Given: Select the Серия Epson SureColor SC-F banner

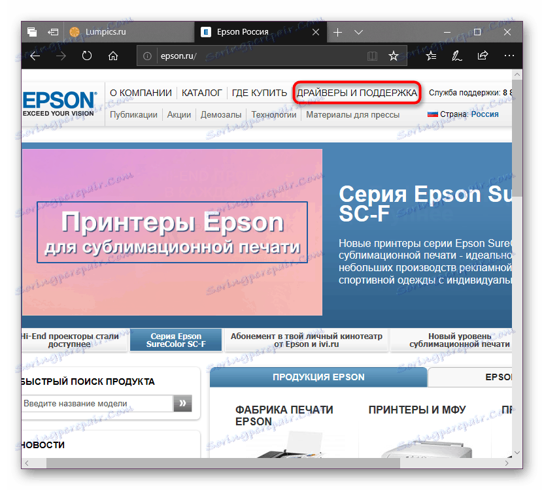Looking at the screenshot, I should (175, 340).
